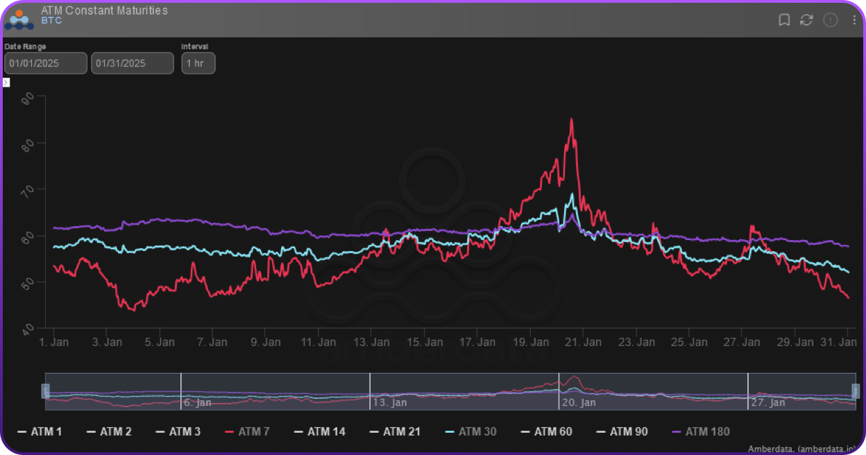Click the left navigator range handle

pyautogui.click(x=46, y=390)
